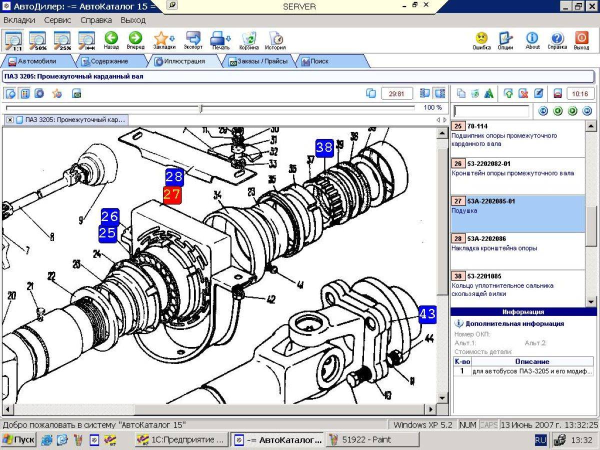600x450 pixels.
Task: Set illustration zoom to 25%
Action: click(x=62, y=40)
